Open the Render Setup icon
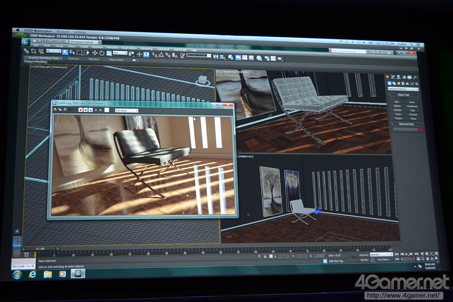Viewport: 453px width, 302px height. click(267, 58)
